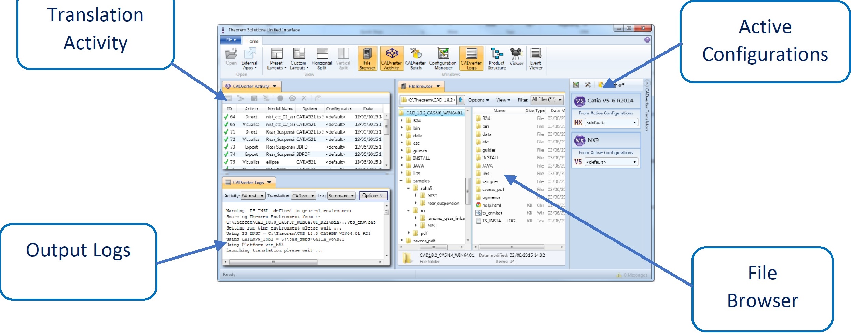Viewport: 851px width, 333px height.
Task: Collapse the samples folder in tree
Action: pyautogui.click(x=401, y=181)
